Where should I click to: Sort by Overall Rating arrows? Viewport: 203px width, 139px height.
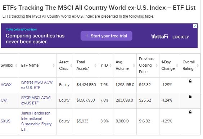coord(198,66)
